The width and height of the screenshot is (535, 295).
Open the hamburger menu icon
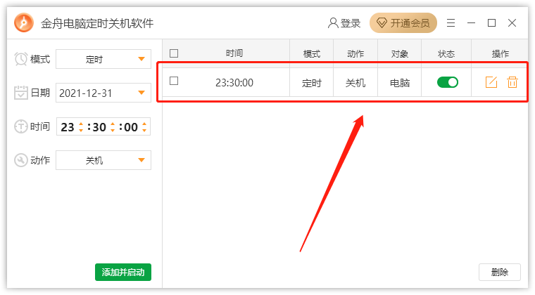(451, 23)
